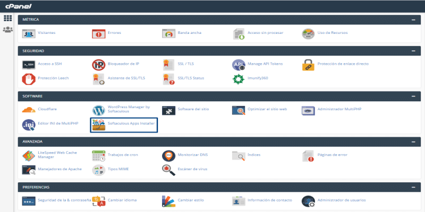425x212 pixels.
Task: Click the Acceso sin procesar icon
Action: click(x=239, y=34)
